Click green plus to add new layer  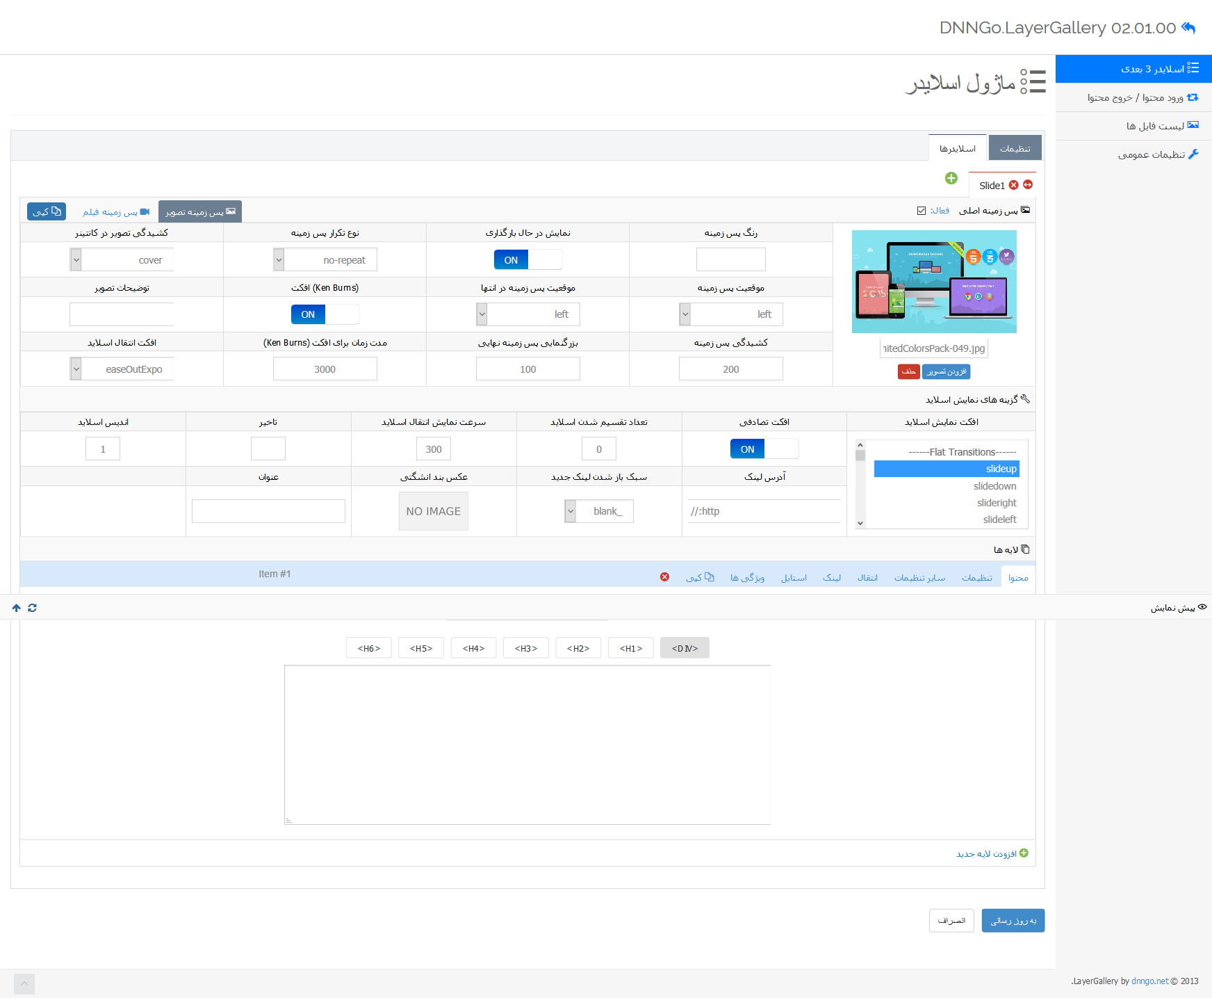tap(1024, 853)
